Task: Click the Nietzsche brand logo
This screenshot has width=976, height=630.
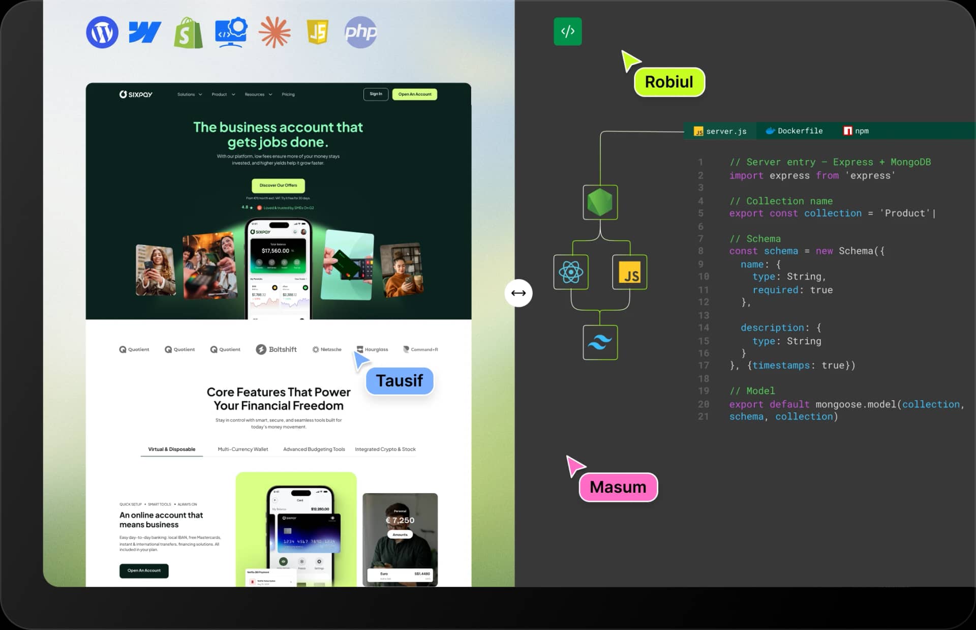Action: pyautogui.click(x=327, y=349)
